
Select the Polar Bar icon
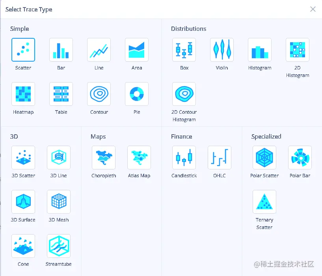300,158
